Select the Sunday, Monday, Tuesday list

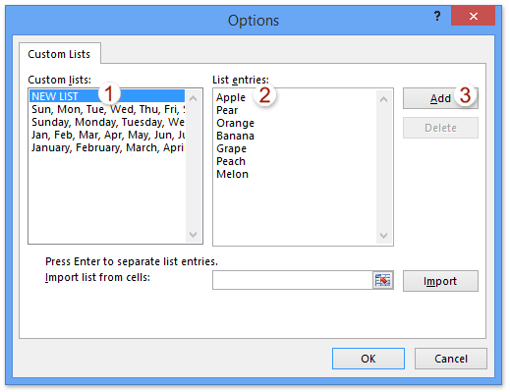pyautogui.click(x=107, y=122)
